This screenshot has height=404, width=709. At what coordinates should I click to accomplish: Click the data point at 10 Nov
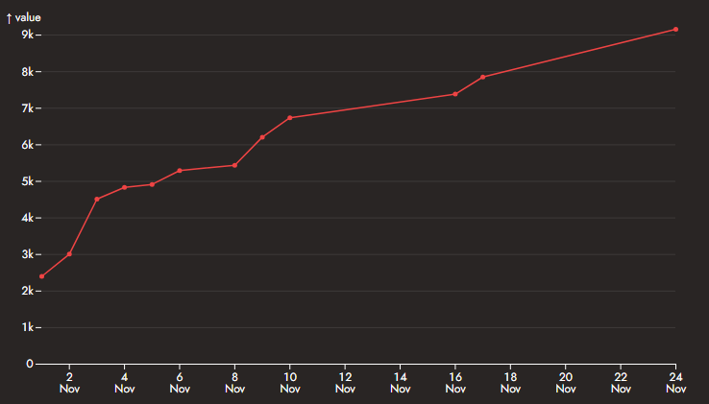tap(290, 118)
